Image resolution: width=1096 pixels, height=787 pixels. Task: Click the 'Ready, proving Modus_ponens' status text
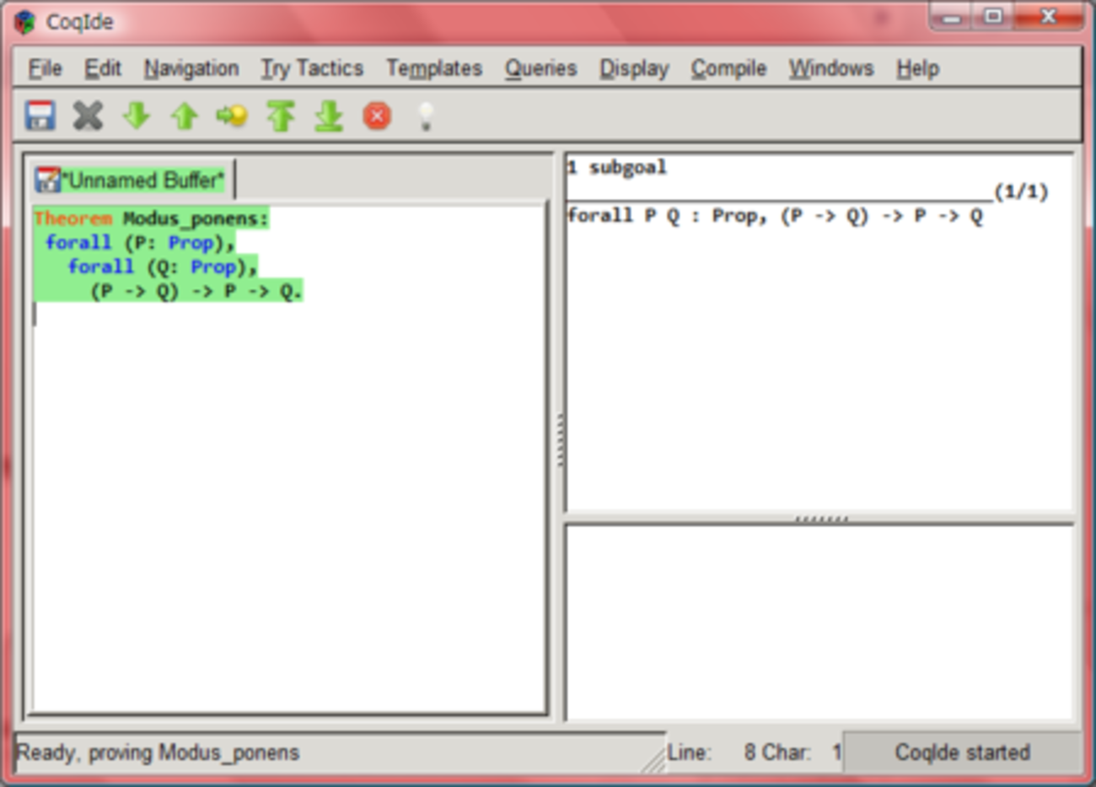(158, 752)
